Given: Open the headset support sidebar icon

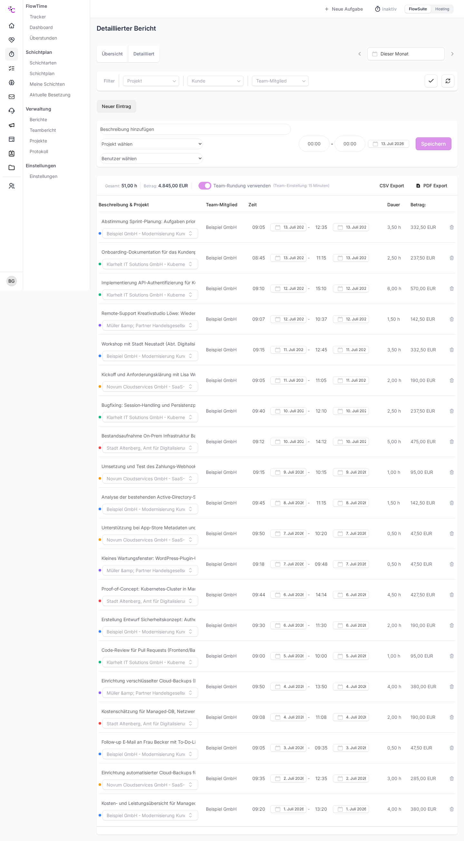Looking at the screenshot, I should 11,111.
